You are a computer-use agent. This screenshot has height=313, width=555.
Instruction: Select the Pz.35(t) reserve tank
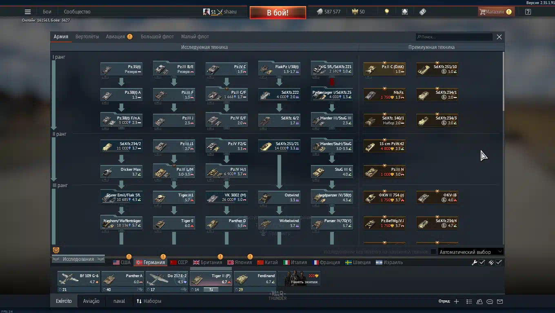[x=121, y=69]
